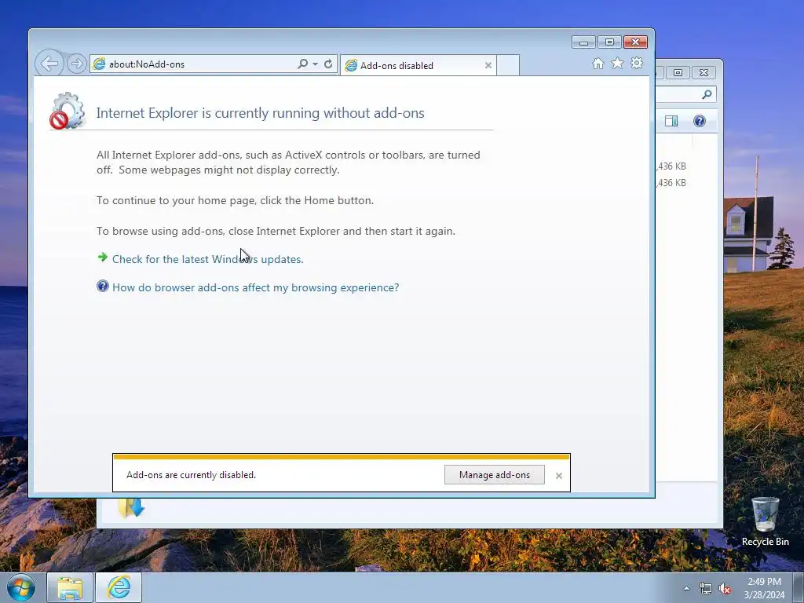
Task: Click the first 436 KB size entry in the Explorer window
Action: pyautogui.click(x=672, y=166)
